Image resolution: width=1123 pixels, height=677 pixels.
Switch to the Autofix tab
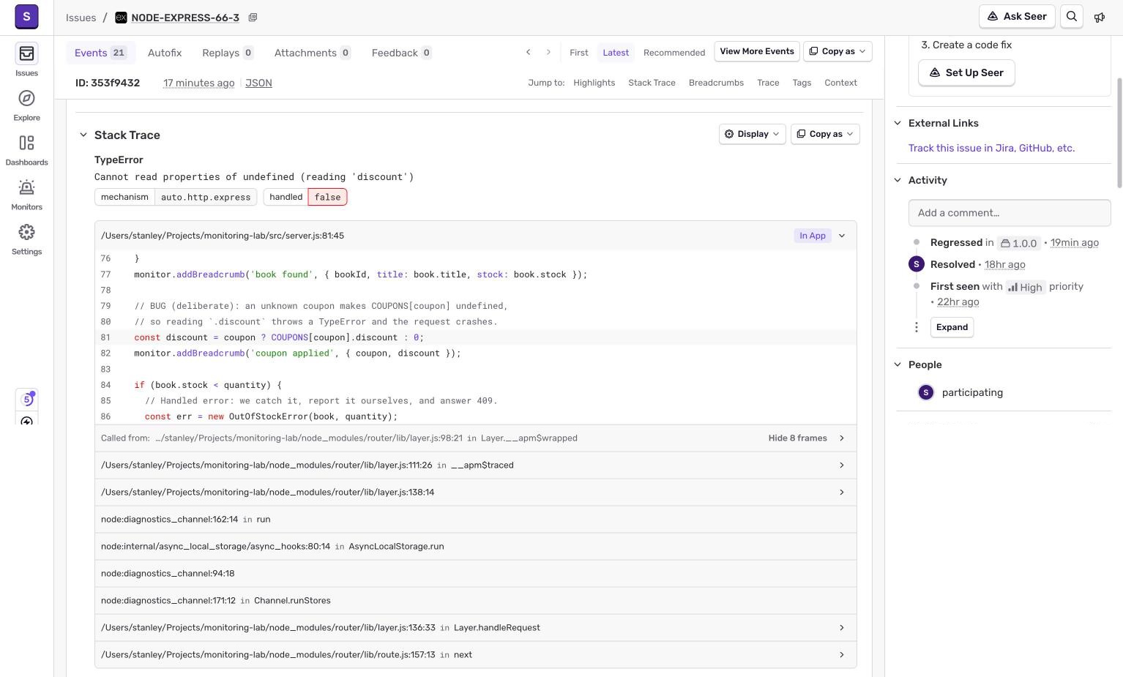pos(165,53)
